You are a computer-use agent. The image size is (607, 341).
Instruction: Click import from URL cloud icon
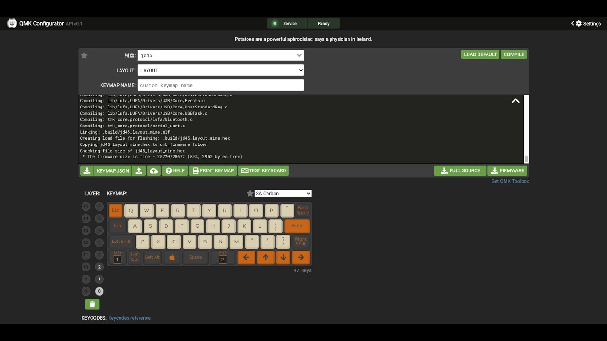154,170
